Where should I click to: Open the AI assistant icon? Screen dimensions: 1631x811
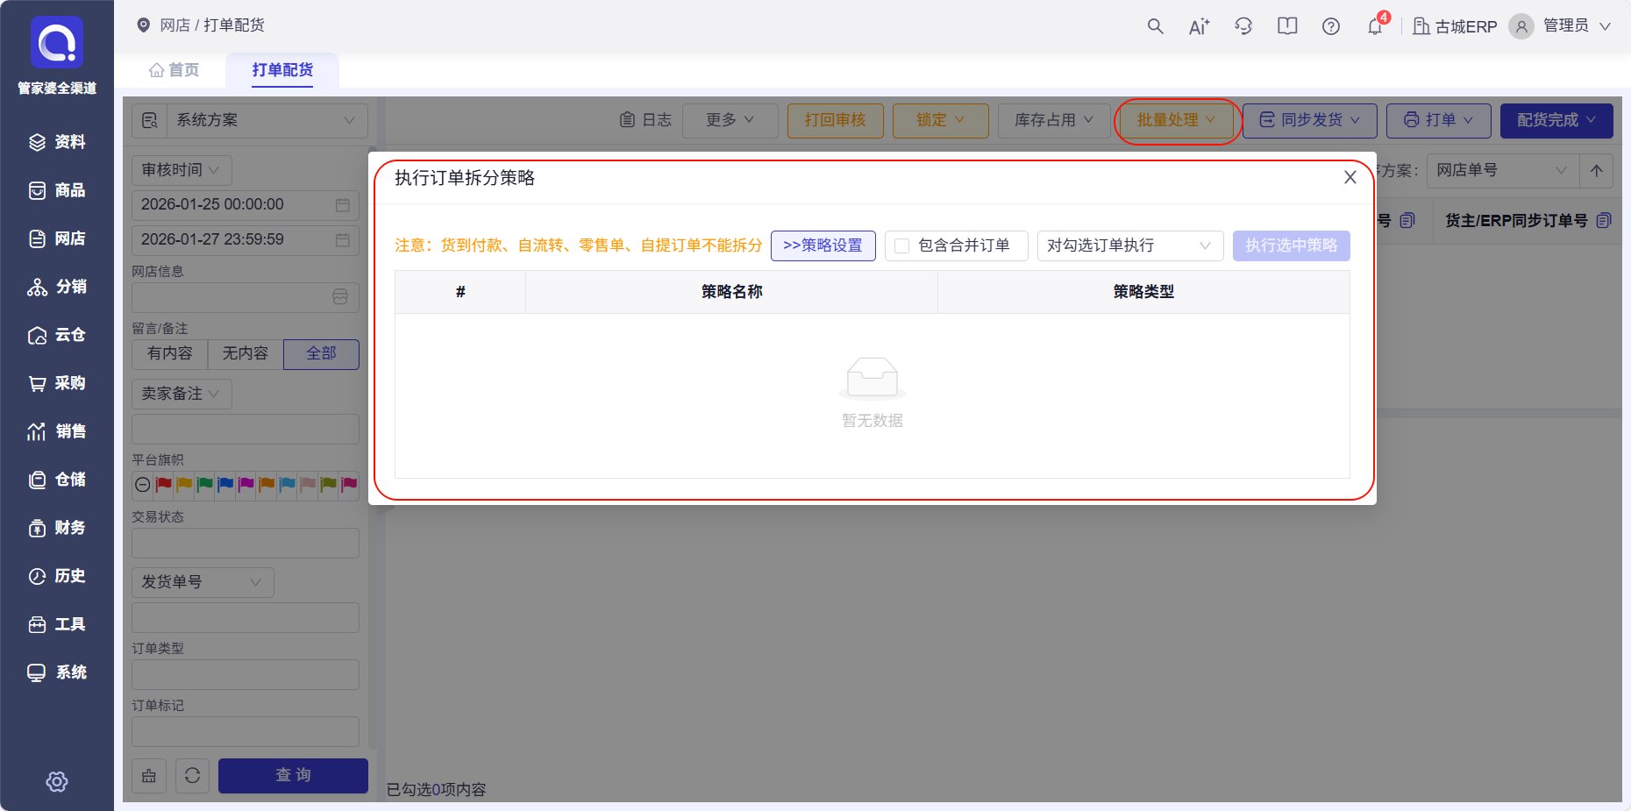[x=1199, y=26]
